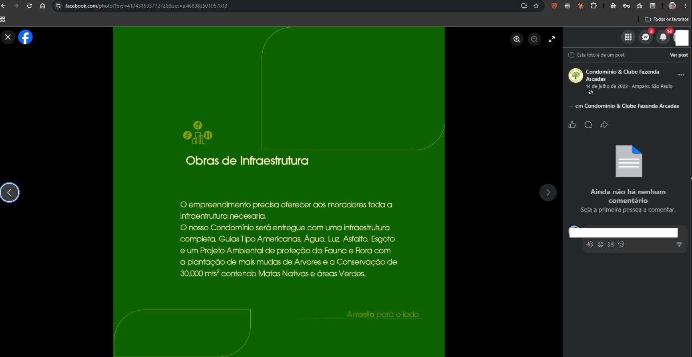The height and width of the screenshot is (357, 692).
Task: Insert an avatar sticker in comment
Action: (590, 245)
